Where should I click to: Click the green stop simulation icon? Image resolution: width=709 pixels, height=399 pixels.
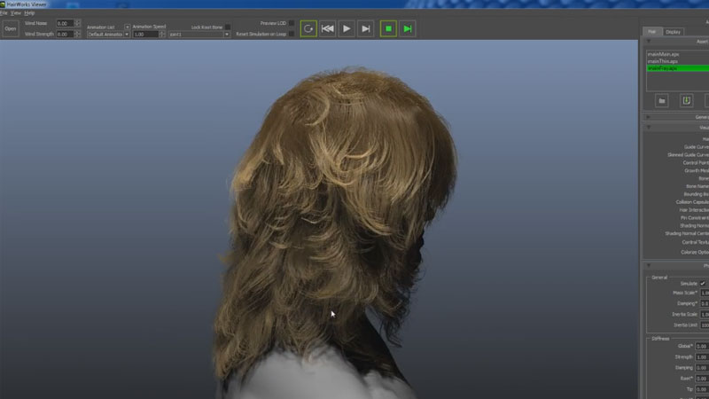(387, 28)
